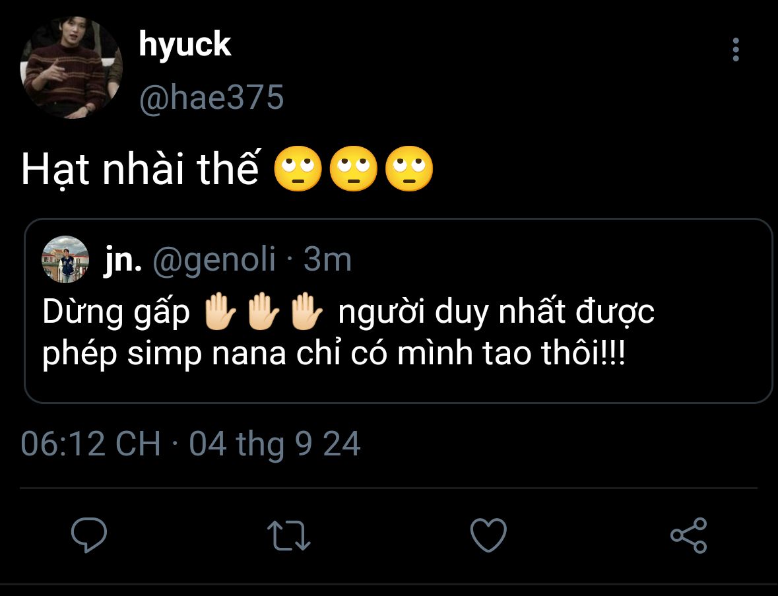Click the third raised hand emoji

click(308, 313)
